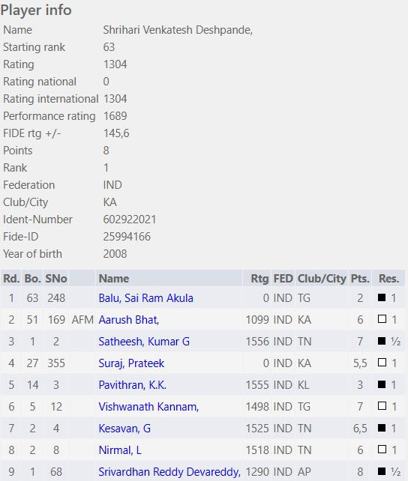Viewport: 408px width, 481px height.
Task: Open Nirmal, L player link
Action: click(120, 450)
